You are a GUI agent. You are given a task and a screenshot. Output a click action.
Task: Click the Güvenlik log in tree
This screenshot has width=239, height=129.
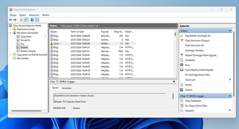click(25, 40)
